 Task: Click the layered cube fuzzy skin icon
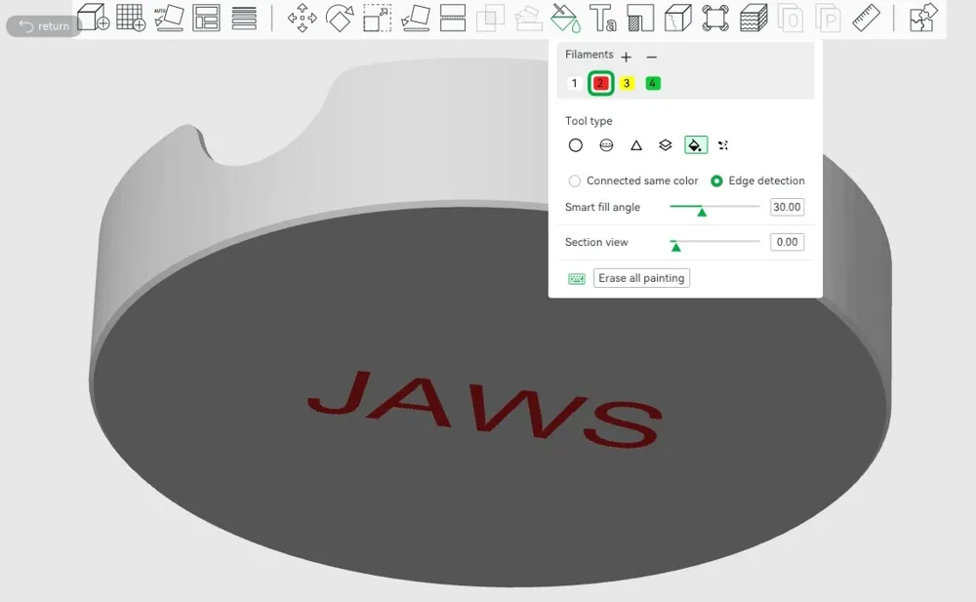point(753,18)
